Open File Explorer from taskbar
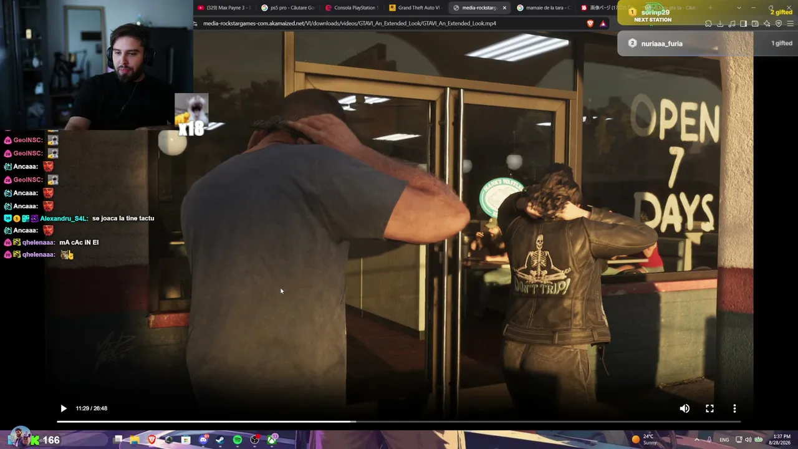The image size is (798, 449). click(135, 440)
